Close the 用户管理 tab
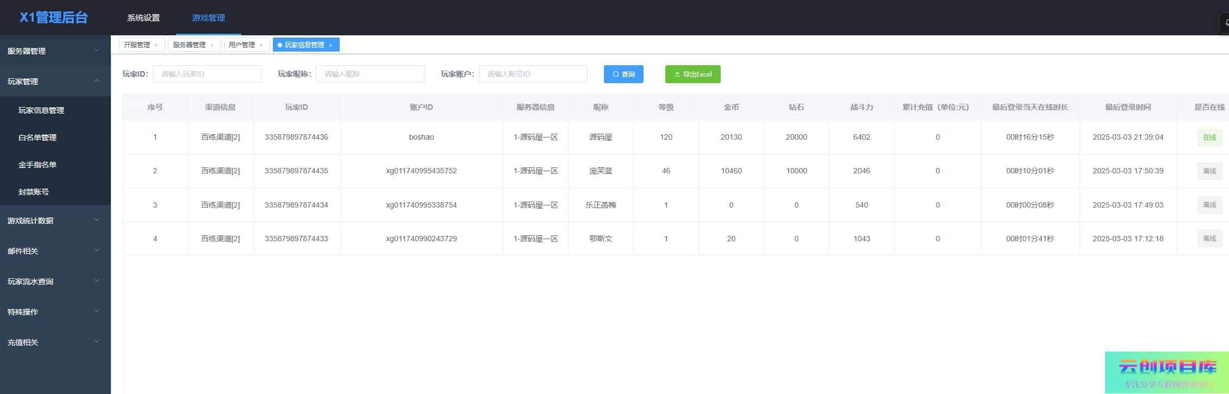 click(261, 45)
